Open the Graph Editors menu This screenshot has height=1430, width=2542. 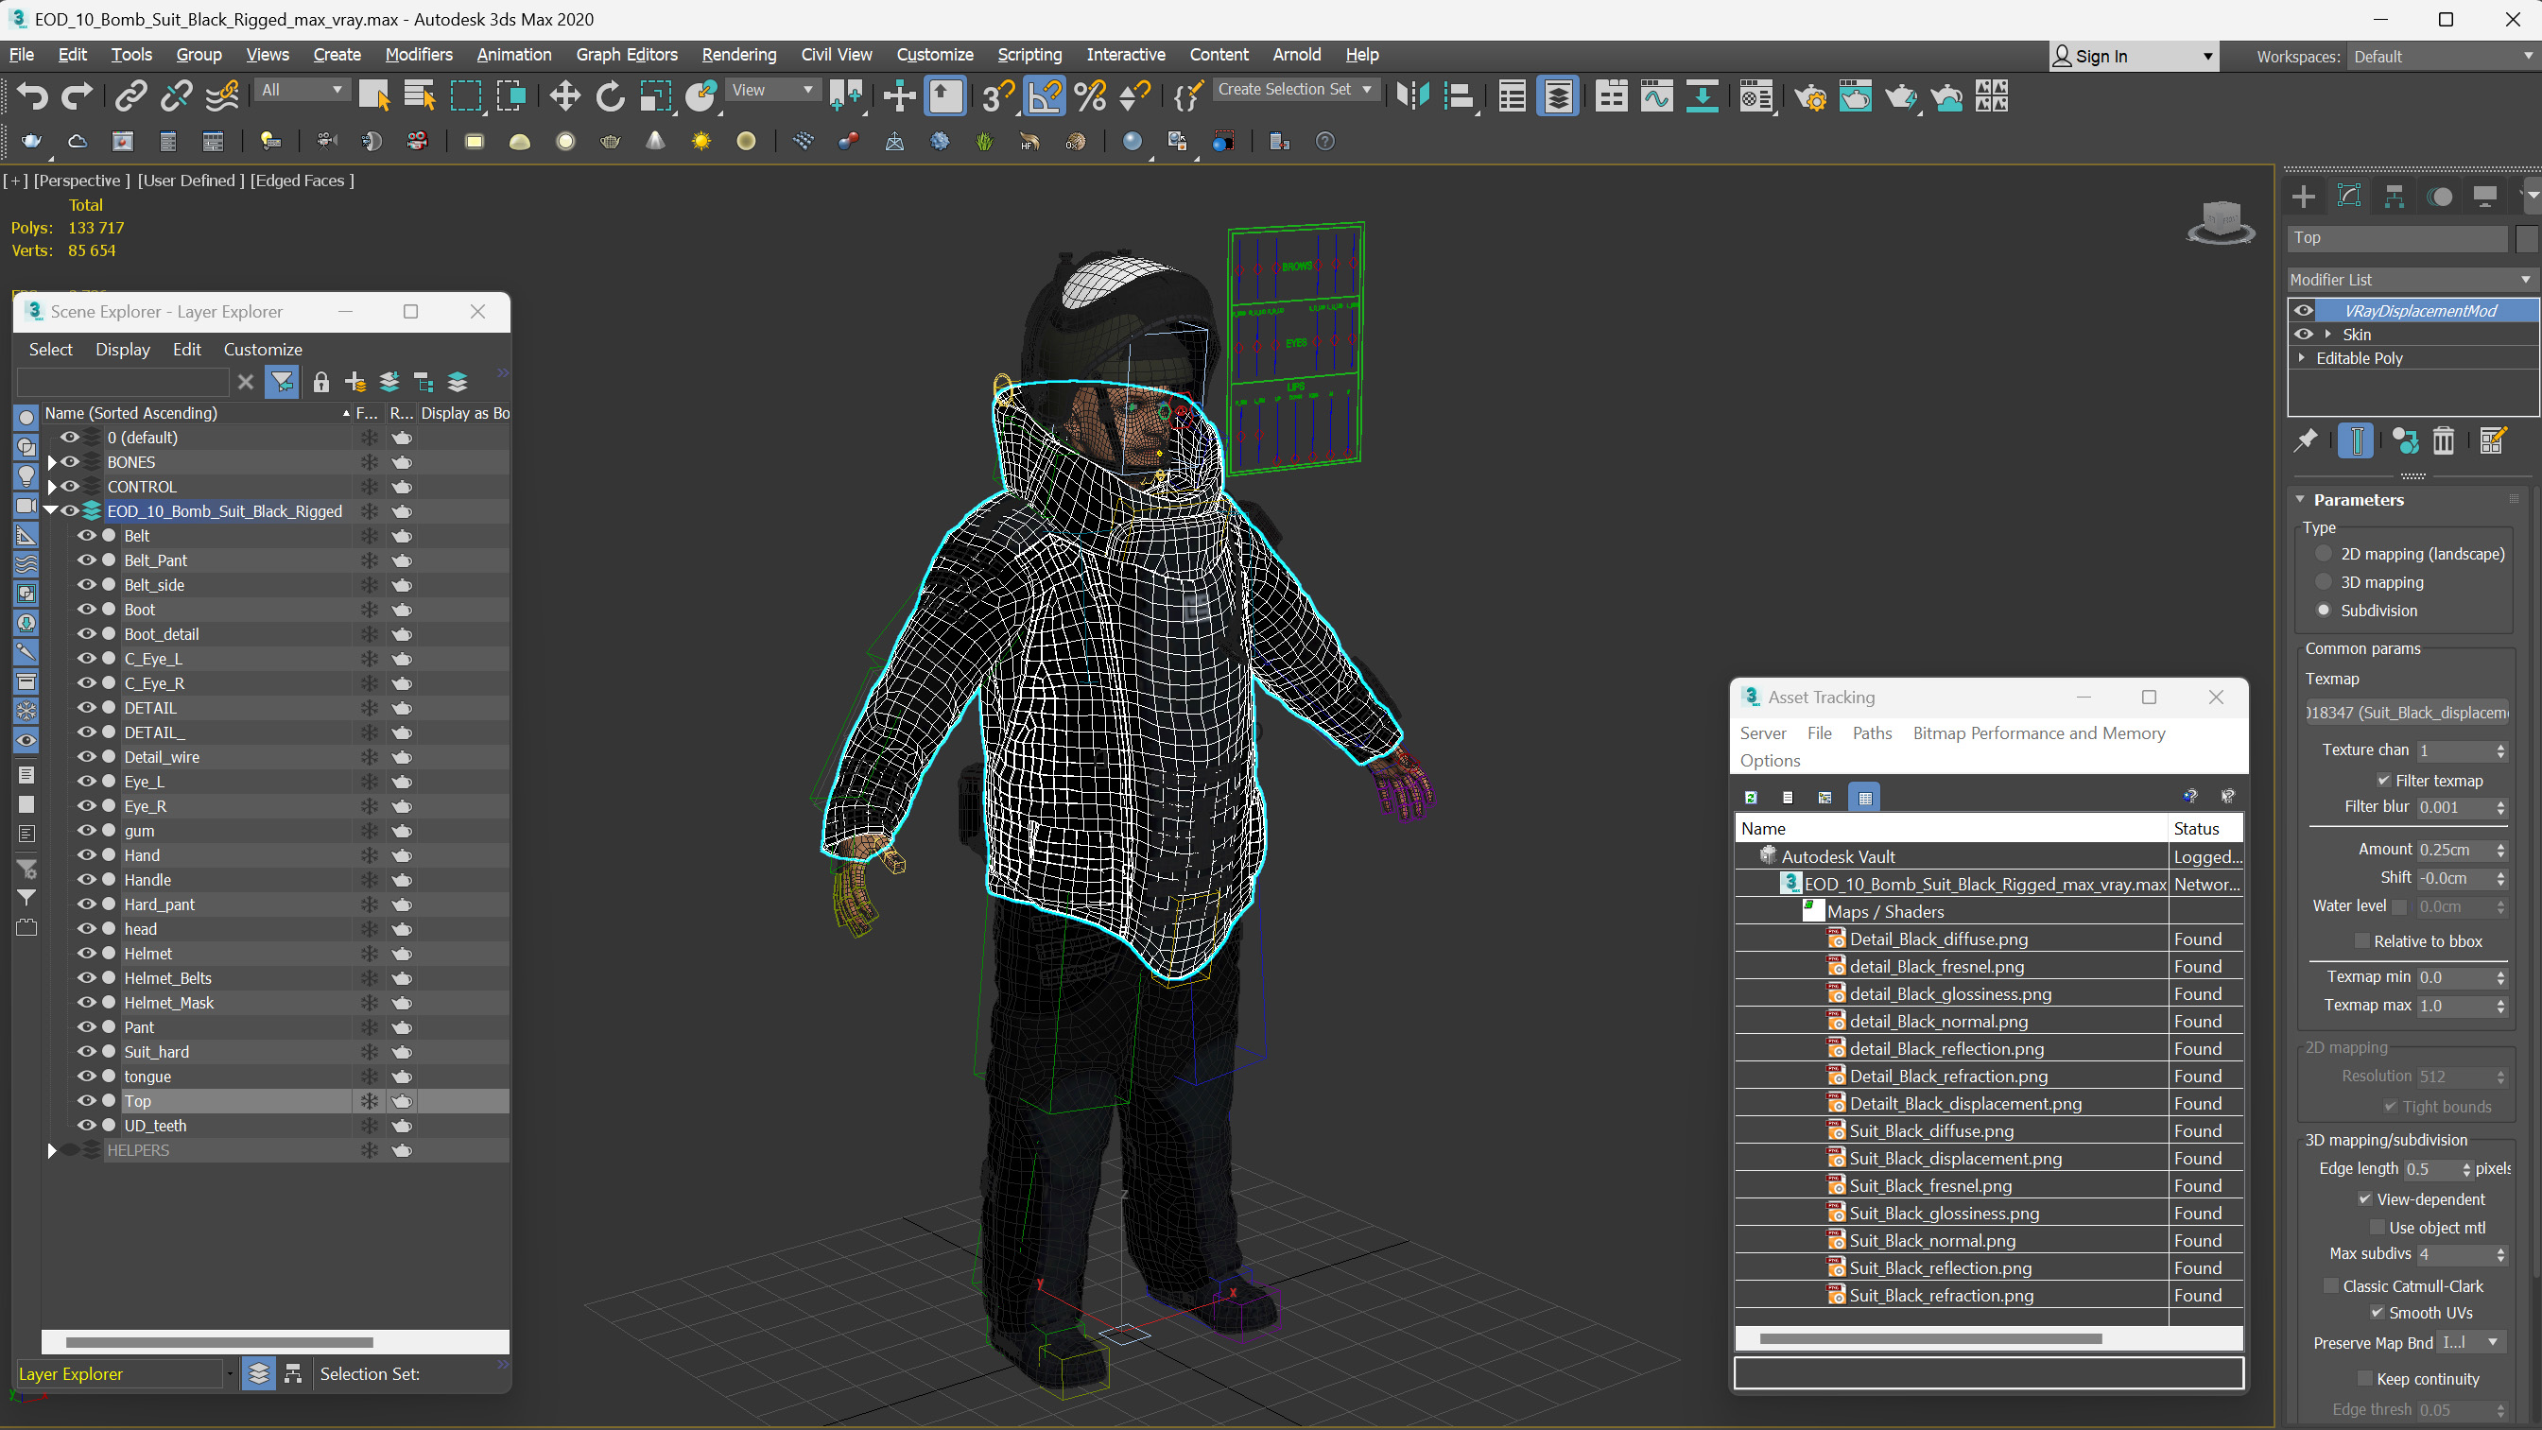point(627,54)
